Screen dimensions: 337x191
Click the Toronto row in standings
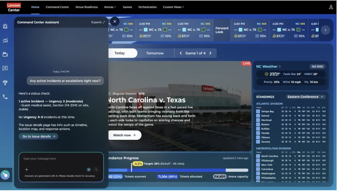[x=291, y=142]
